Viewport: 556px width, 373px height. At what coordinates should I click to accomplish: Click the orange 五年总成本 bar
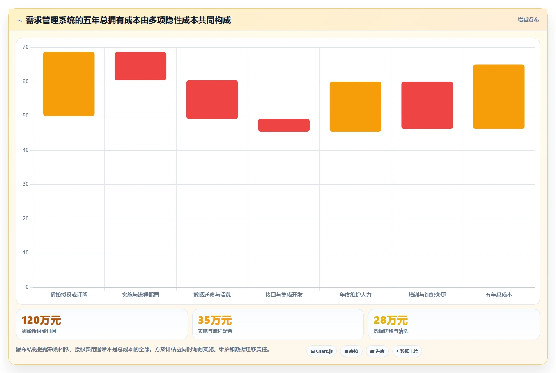point(499,97)
